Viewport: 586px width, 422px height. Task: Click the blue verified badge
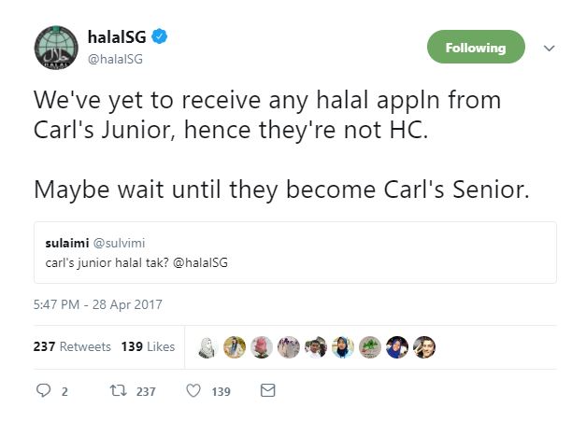(x=160, y=38)
